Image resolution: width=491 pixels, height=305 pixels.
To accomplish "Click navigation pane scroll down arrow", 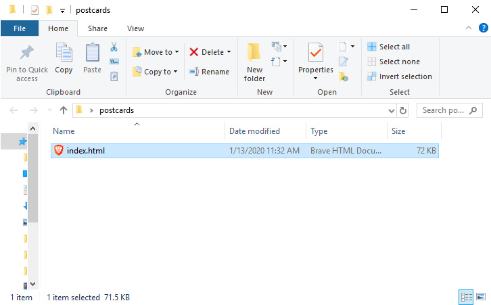I will tap(33, 284).
